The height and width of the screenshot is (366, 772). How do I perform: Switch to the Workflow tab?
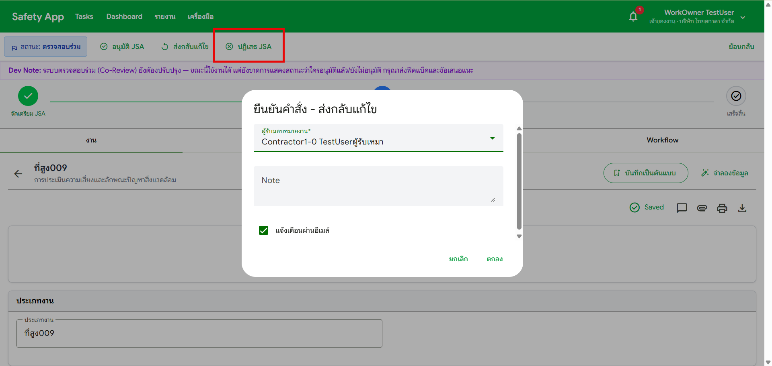(x=662, y=140)
